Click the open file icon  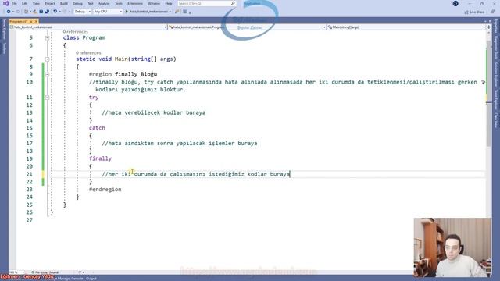(34, 12)
